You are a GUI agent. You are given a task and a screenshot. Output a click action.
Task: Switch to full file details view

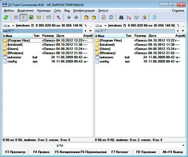(23, 17)
